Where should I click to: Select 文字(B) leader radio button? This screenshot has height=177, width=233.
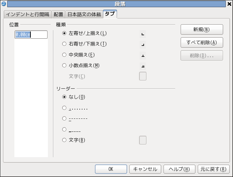[x=64, y=140]
